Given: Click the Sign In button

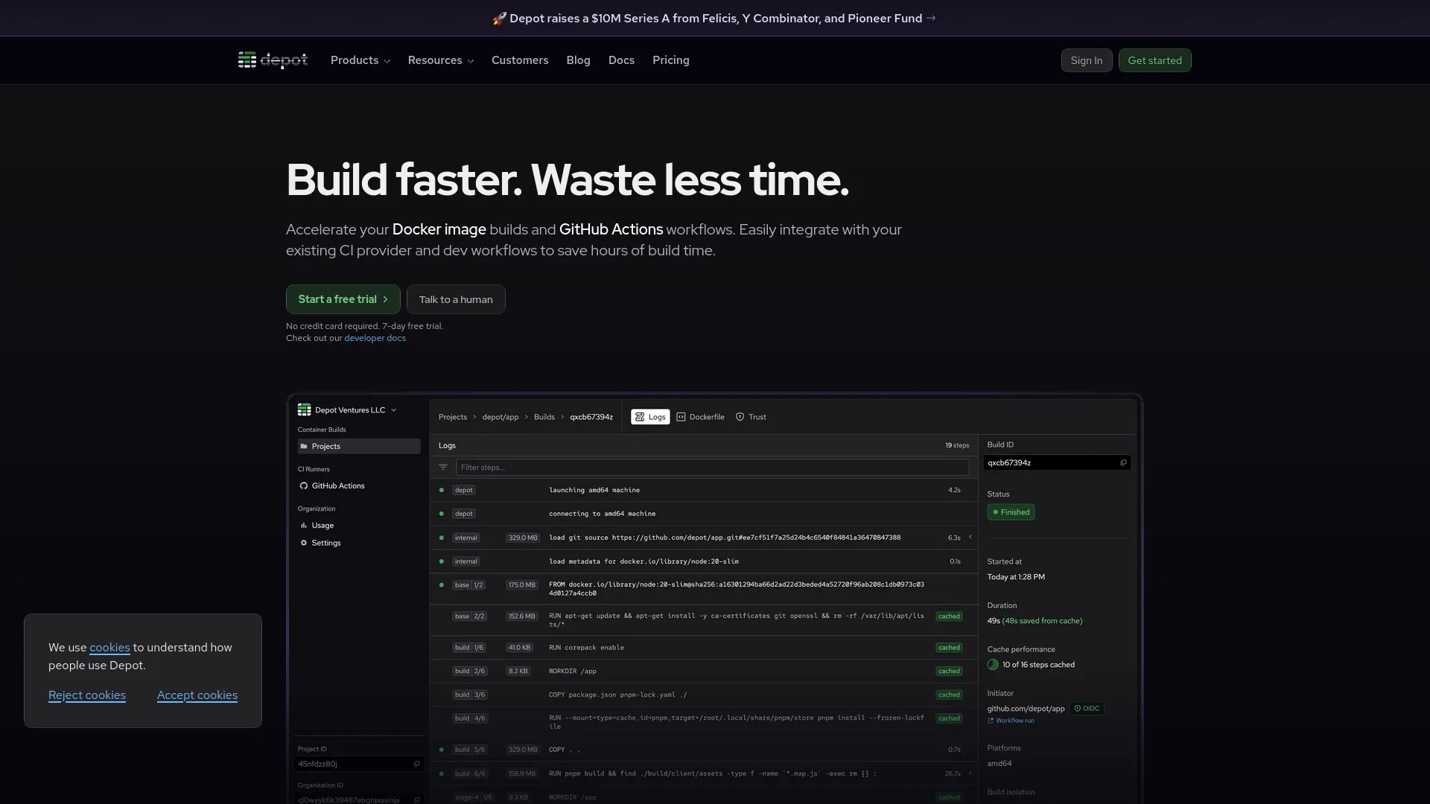Looking at the screenshot, I should [1087, 60].
